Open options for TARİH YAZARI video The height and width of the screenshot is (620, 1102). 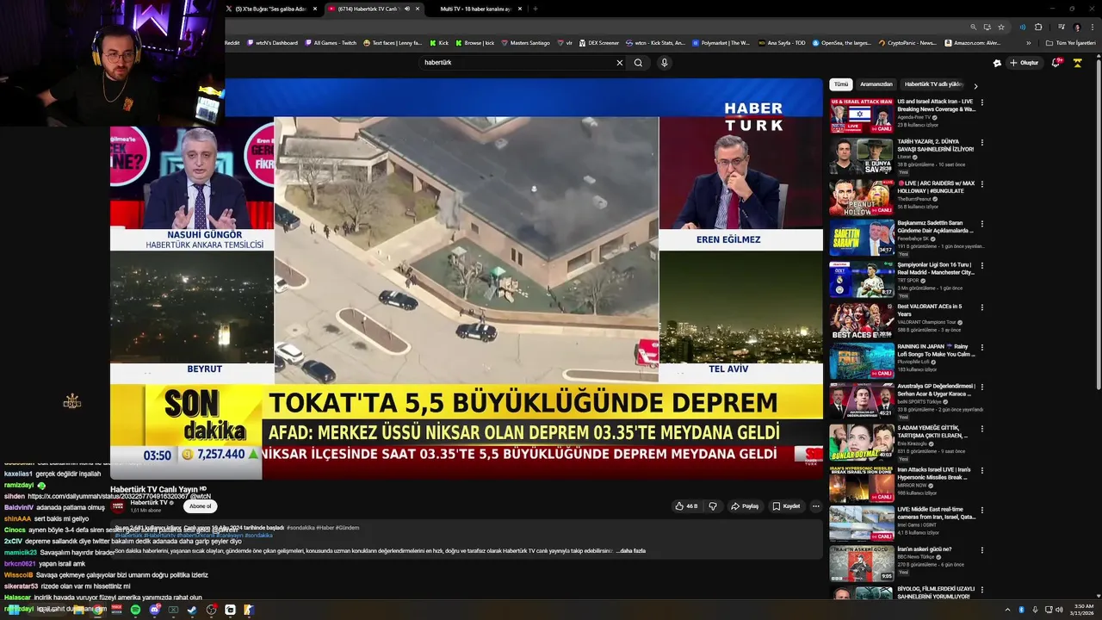981,143
